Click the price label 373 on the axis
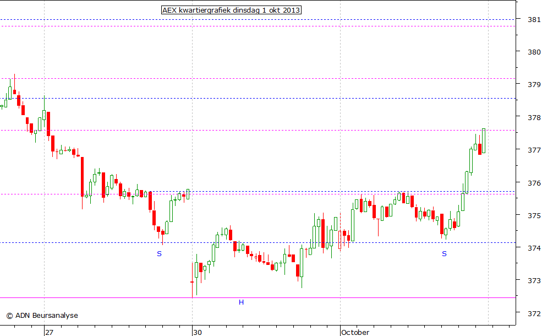Viewport: 542px width, 336px height. point(534,280)
